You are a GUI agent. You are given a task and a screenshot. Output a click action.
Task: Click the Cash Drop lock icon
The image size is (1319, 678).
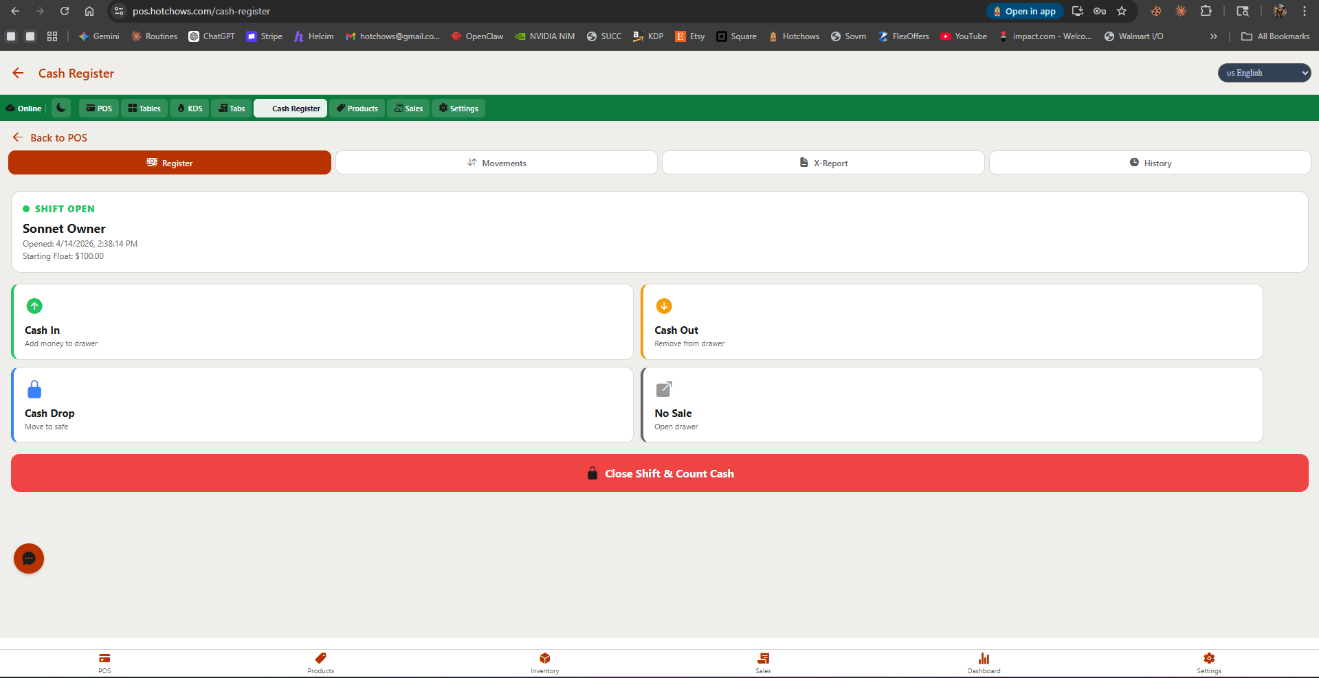pos(34,389)
